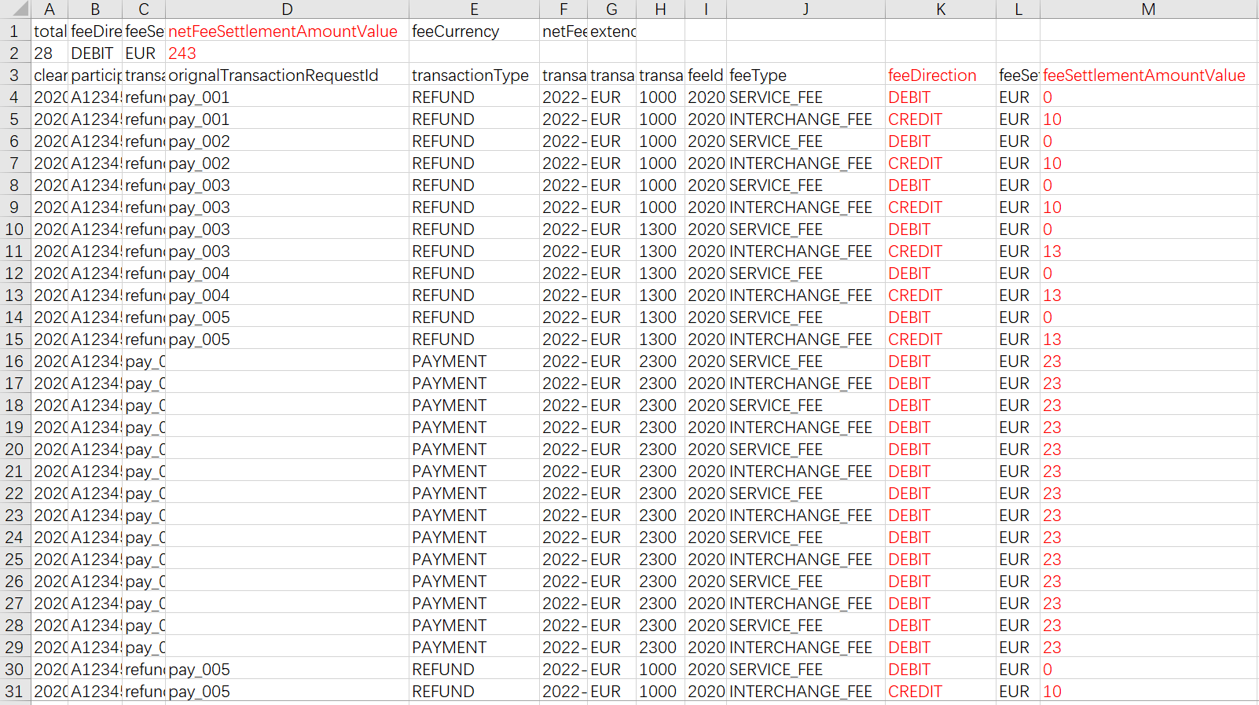This screenshot has width=1259, height=705.
Task: Click the orignalTransactionRequestId cell
Action: coord(273,75)
